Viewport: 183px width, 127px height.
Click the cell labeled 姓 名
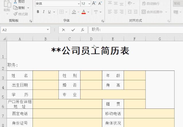pos(20,75)
